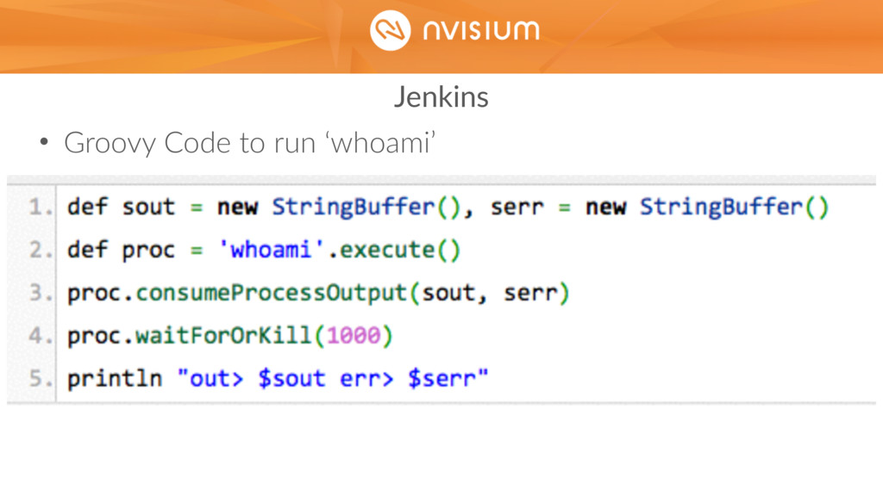
Task: Click the 'println' keyword on line 5
Action: click(x=115, y=379)
